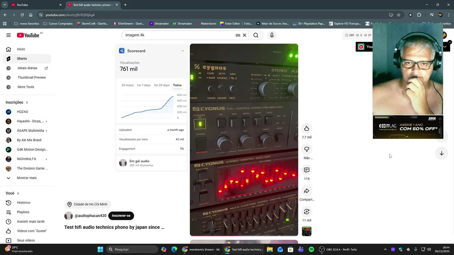454x255 pixels.
Task: Open Seus vídeos in the sidebar
Action: click(x=27, y=240)
